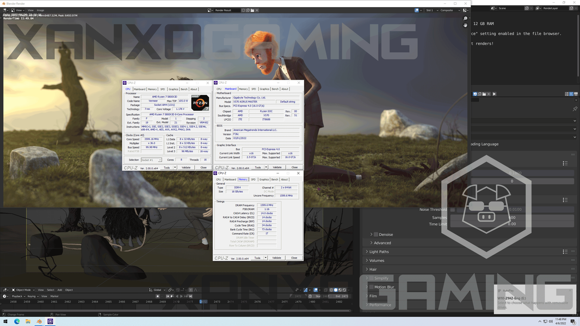Click the Time Limit value slider
Viewport: 580px width, 326px height.
[512, 224]
